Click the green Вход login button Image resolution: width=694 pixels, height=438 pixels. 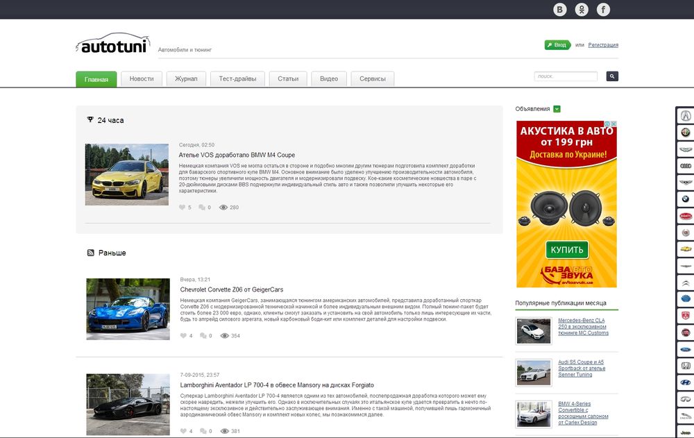coord(557,44)
